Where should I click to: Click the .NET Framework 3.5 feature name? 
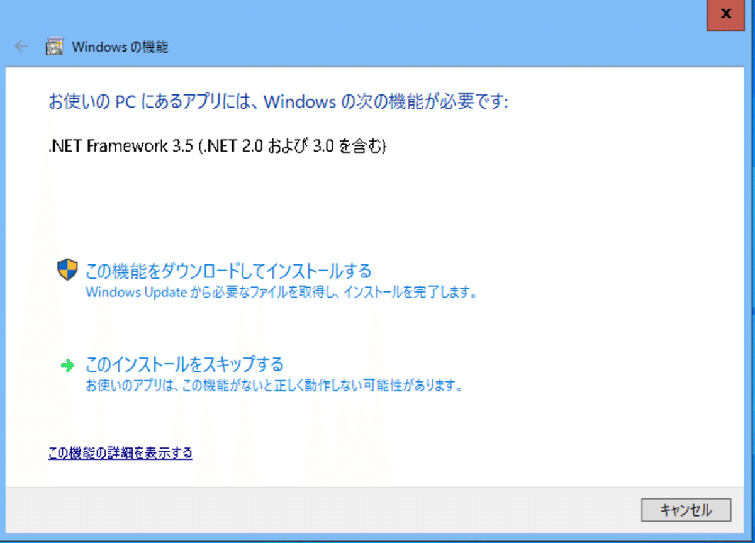tap(217, 145)
